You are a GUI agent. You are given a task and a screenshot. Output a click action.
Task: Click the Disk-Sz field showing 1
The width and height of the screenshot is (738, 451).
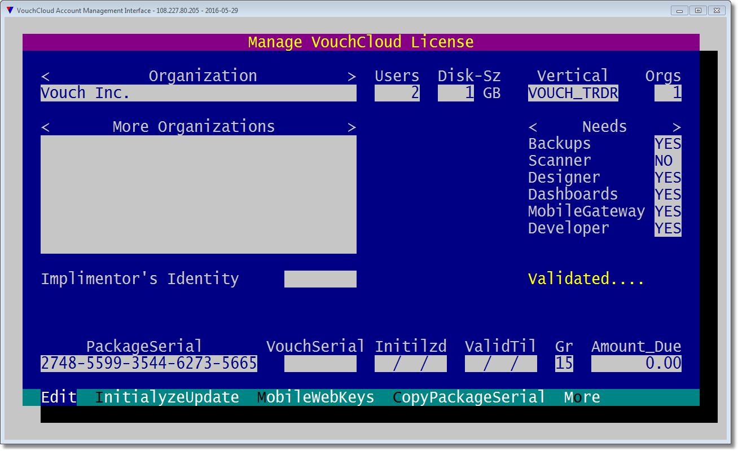tap(456, 93)
